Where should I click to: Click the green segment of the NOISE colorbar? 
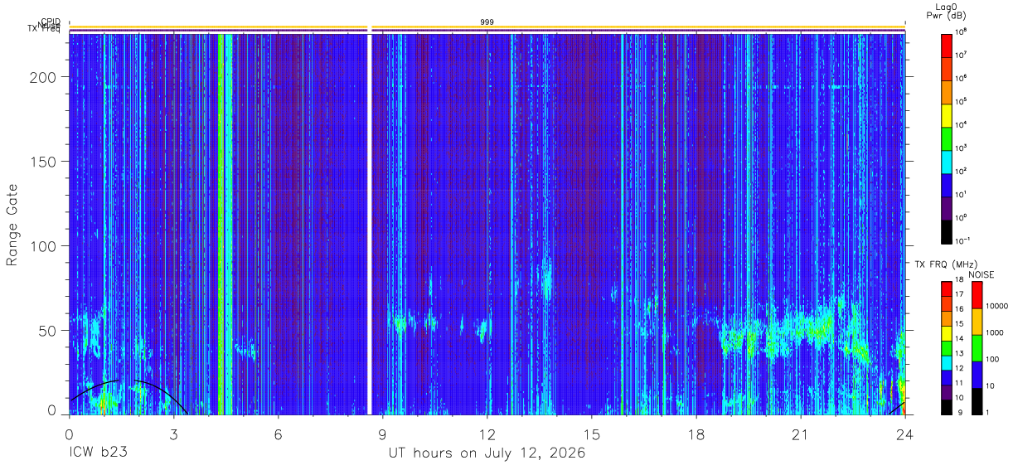coord(977,348)
